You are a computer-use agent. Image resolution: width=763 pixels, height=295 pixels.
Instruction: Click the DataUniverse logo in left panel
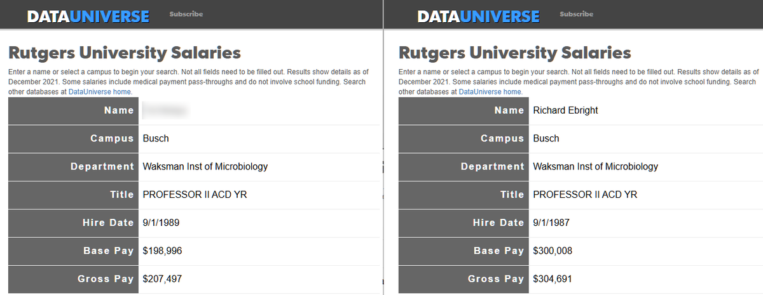click(x=88, y=16)
